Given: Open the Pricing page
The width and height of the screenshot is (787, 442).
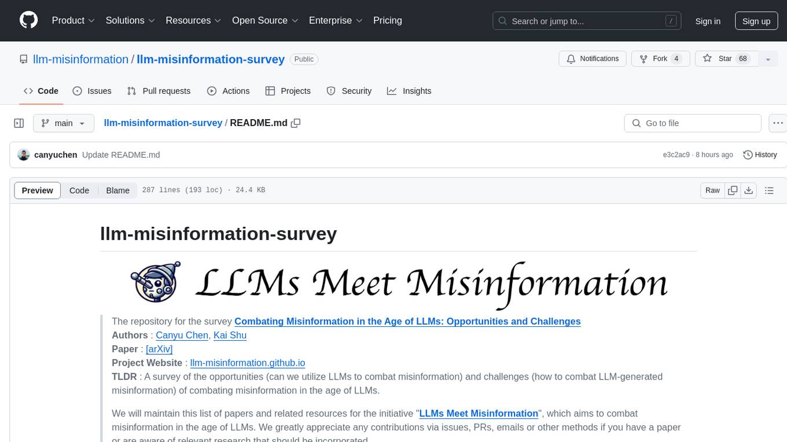Looking at the screenshot, I should click(388, 20).
